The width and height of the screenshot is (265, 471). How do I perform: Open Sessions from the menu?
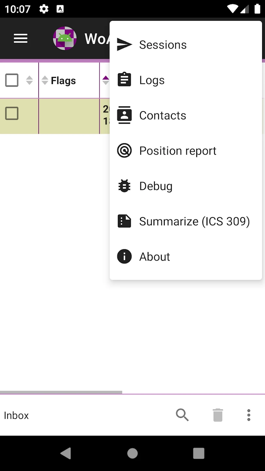(x=163, y=45)
